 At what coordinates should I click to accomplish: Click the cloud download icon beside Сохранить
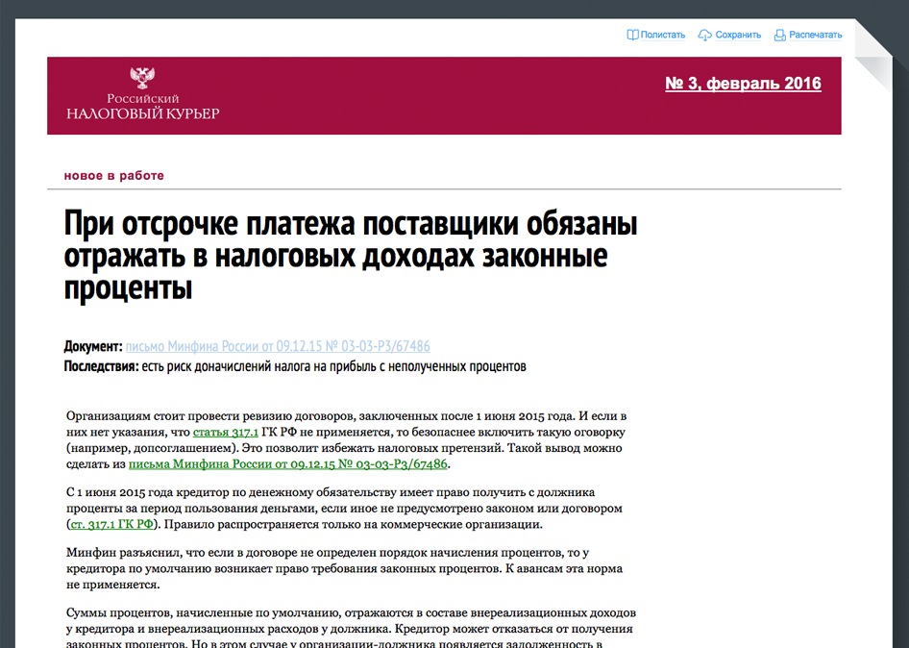coord(705,35)
